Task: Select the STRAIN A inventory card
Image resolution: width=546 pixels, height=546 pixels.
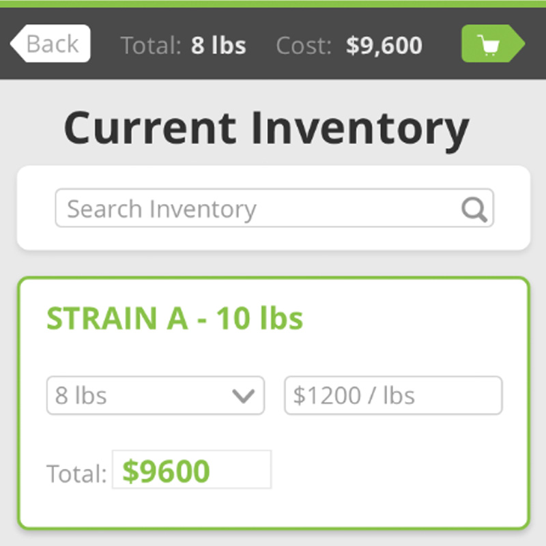Action: coord(274,403)
